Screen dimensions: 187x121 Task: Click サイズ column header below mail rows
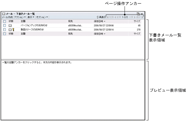[137, 34]
